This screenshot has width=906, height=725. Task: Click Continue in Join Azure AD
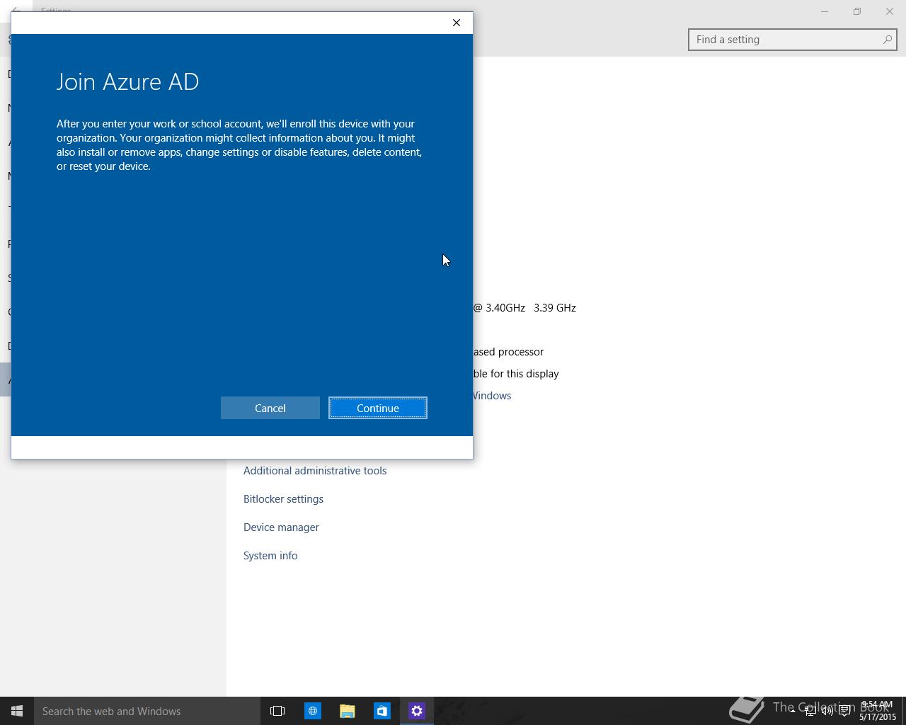click(378, 408)
